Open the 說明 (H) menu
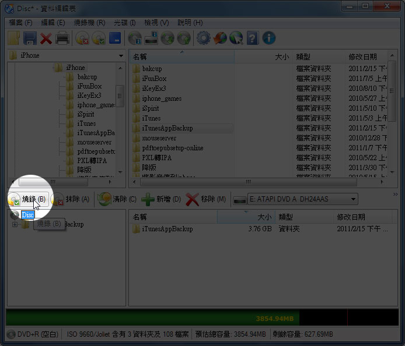 coord(190,23)
